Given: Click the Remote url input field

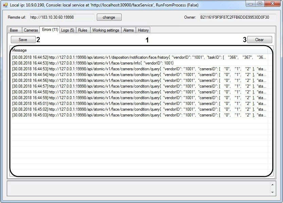Looking at the screenshot, I should pos(62,17).
